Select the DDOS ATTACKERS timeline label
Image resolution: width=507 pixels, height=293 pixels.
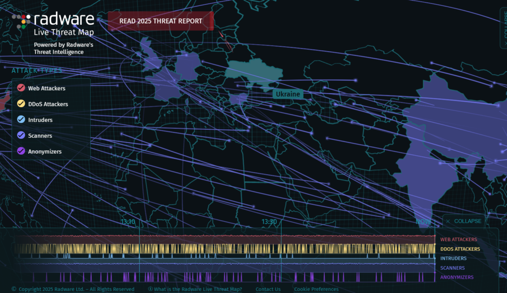(x=460, y=249)
